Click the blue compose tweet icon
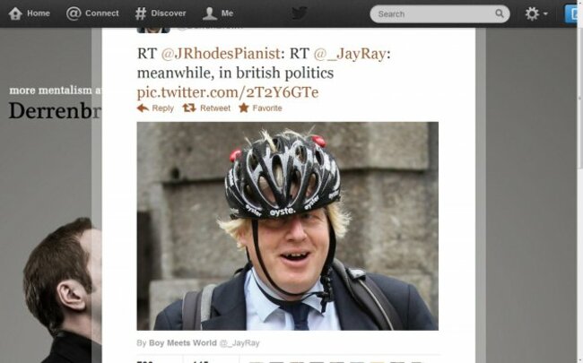 (570, 13)
